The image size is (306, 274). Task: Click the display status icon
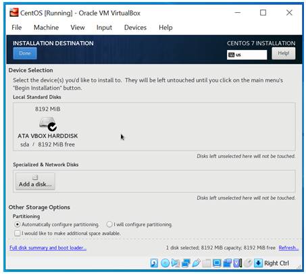(x=217, y=263)
